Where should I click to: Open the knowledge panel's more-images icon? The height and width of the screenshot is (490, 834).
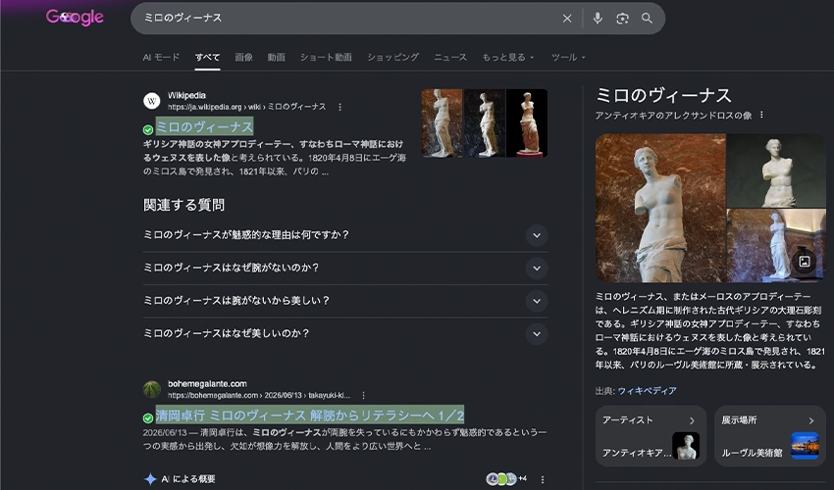pos(805,261)
